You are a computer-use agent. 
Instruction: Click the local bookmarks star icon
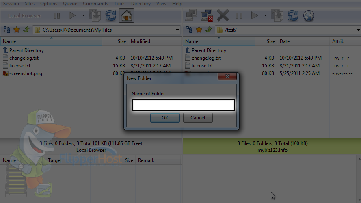17,30
